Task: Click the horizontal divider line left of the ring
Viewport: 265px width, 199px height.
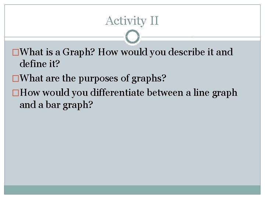Action: (x=65, y=37)
